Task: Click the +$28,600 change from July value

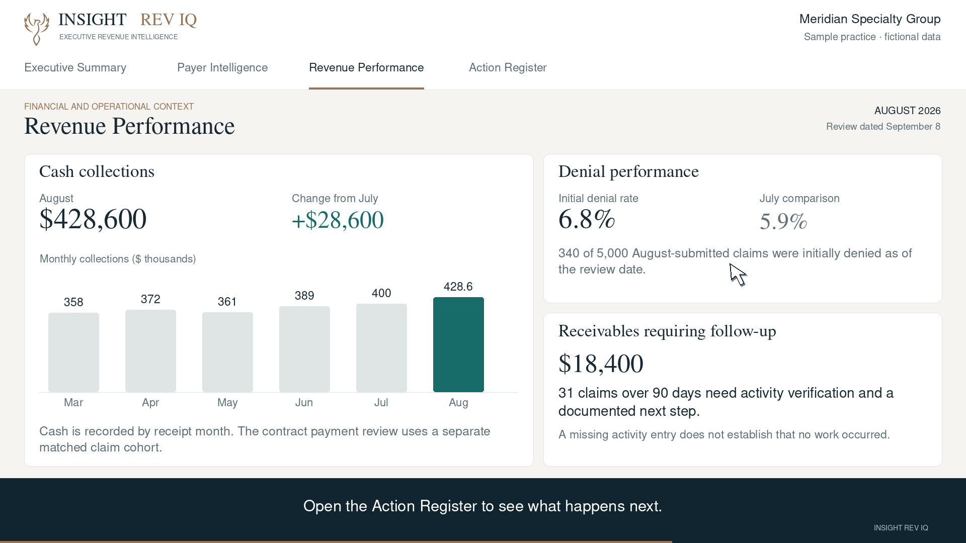Action: [338, 220]
